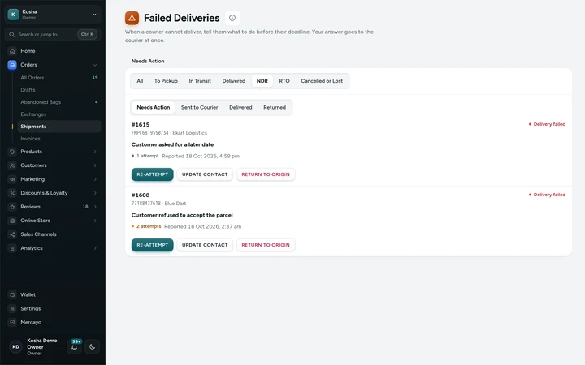Click info icon beside Failed Deliveries title
This screenshot has height=365, width=585.
(232, 18)
